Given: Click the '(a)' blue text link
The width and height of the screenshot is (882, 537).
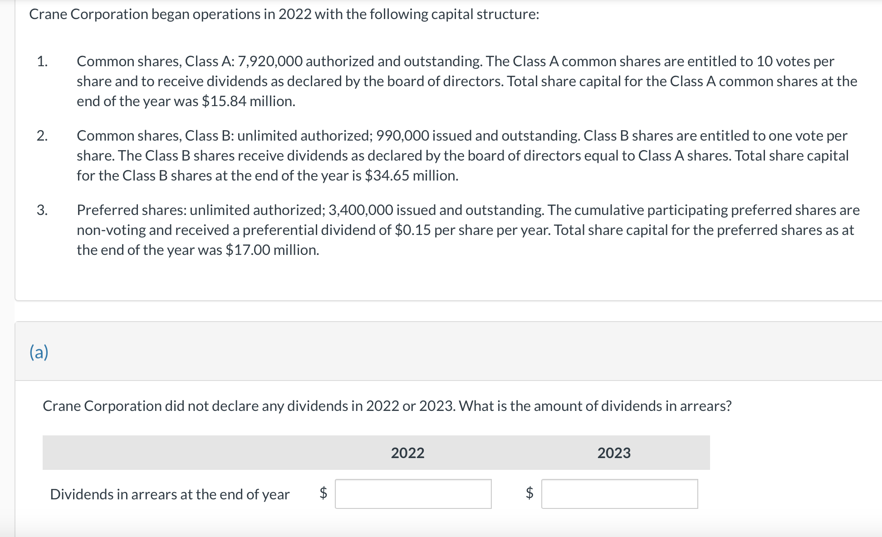Looking at the screenshot, I should pos(39,352).
